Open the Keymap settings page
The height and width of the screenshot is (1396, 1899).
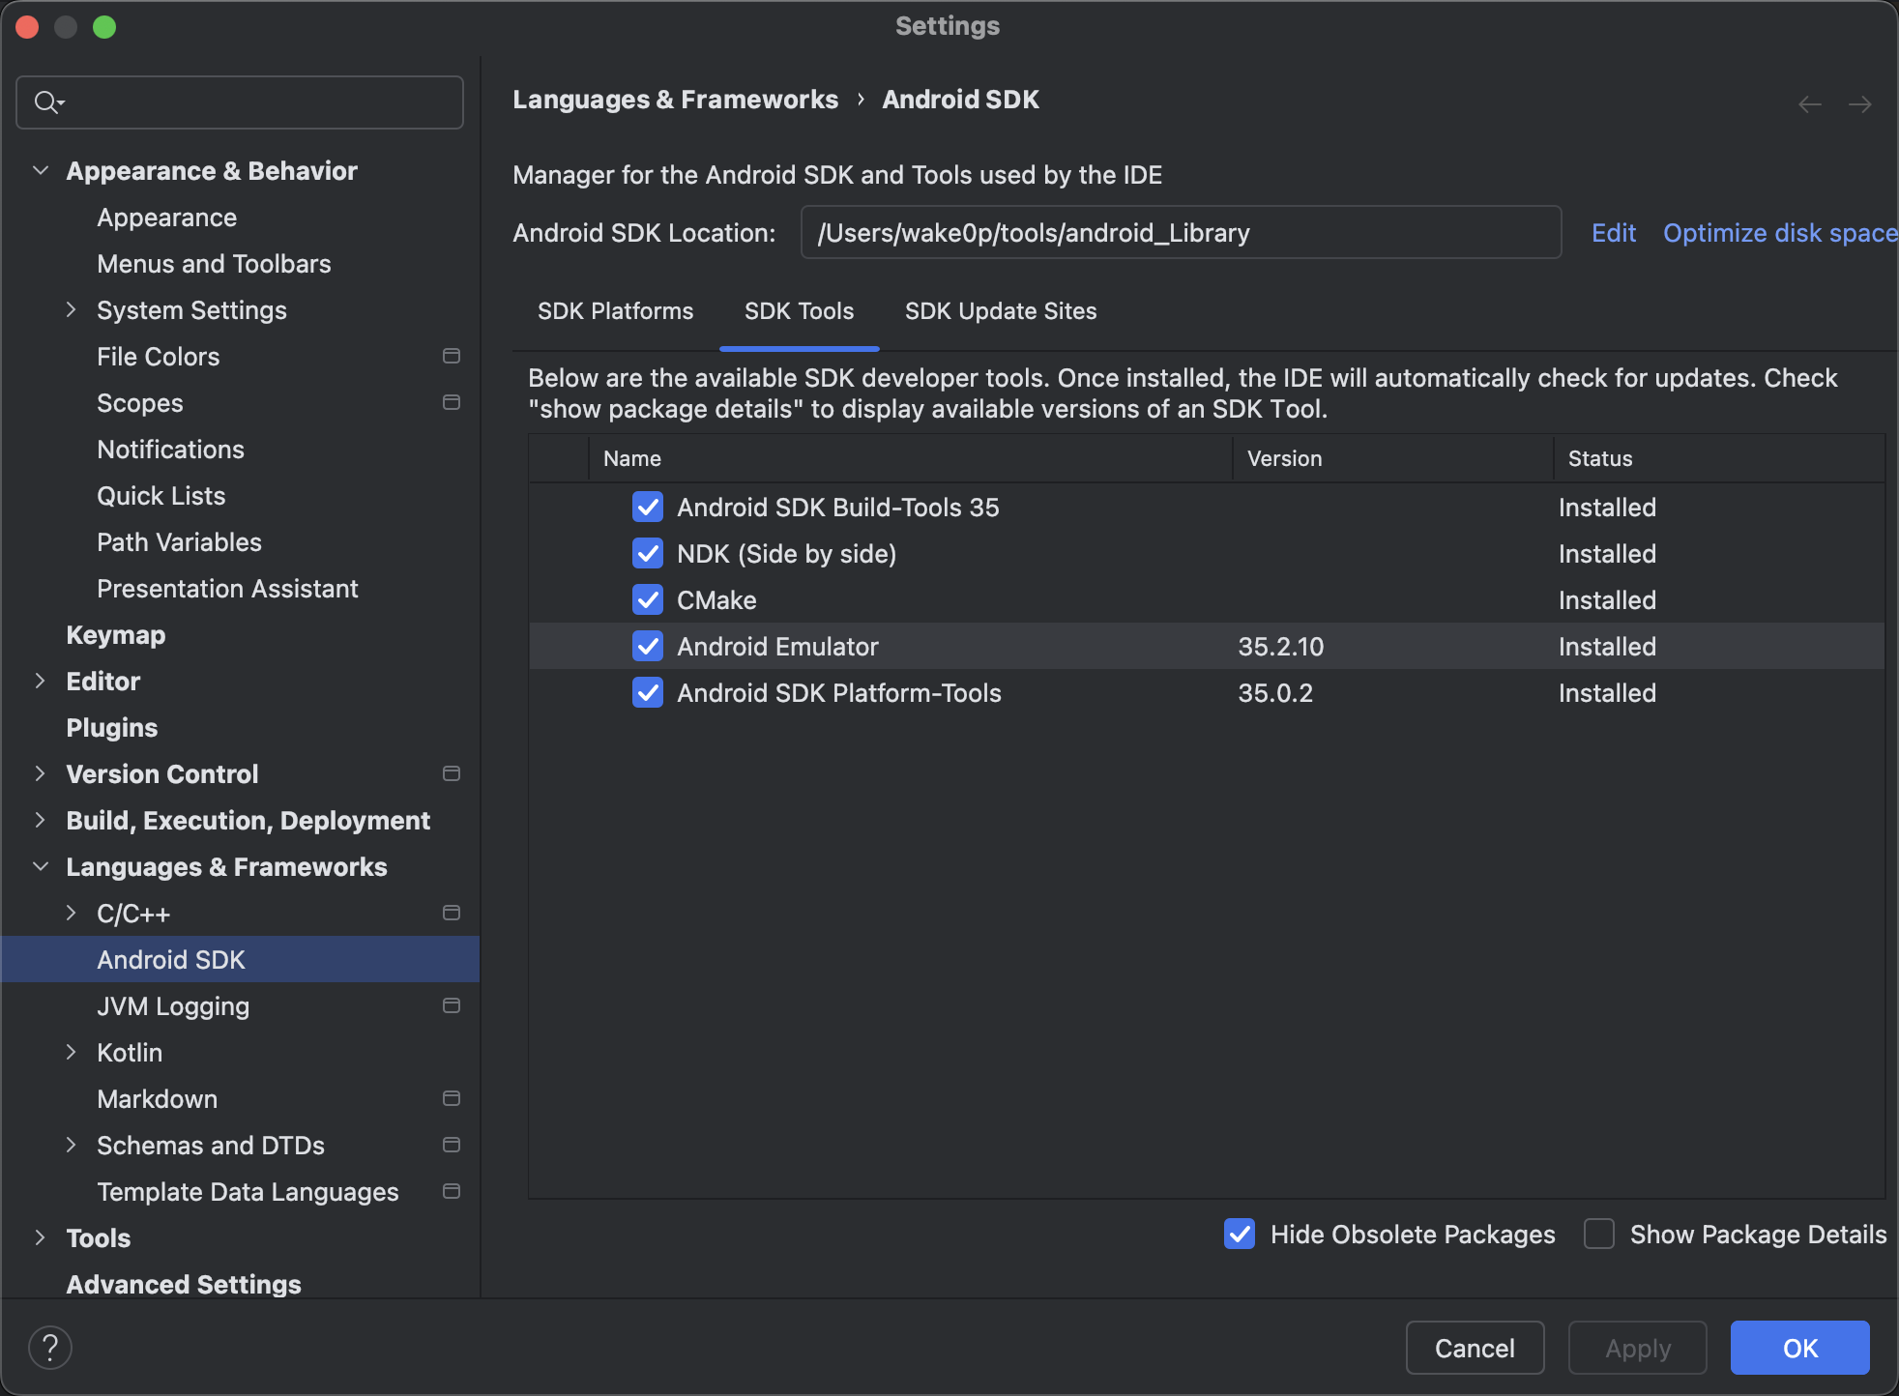click(116, 635)
